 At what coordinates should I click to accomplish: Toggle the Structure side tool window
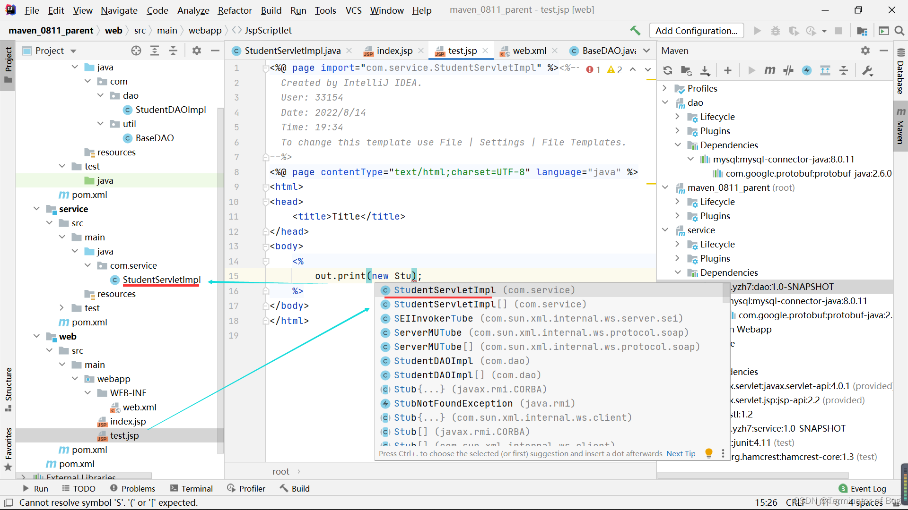pyautogui.click(x=8, y=389)
